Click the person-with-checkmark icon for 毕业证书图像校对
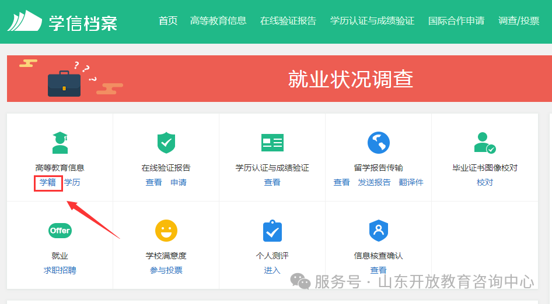This screenshot has height=304, width=552. 485,143
